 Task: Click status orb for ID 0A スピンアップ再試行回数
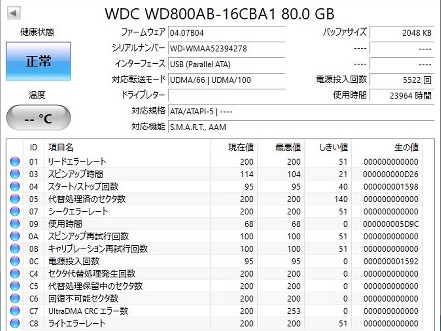(15, 236)
